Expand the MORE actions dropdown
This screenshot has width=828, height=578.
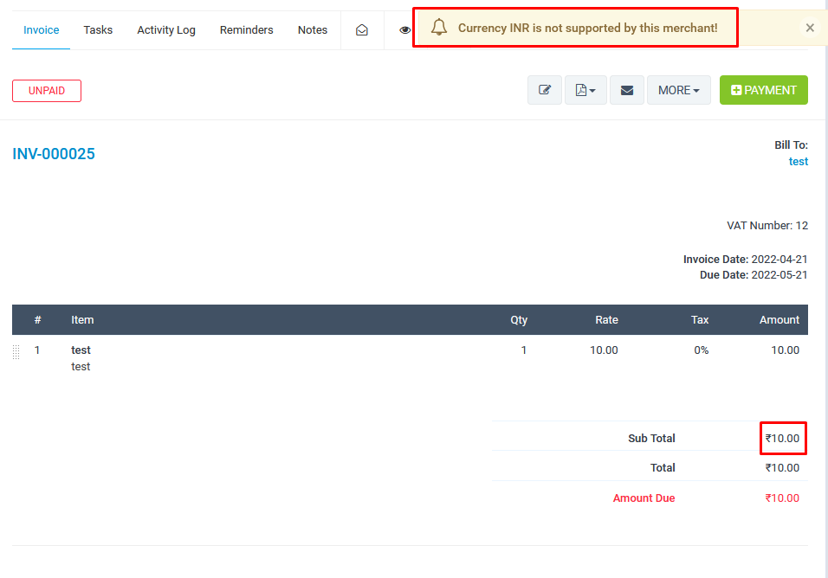[678, 90]
